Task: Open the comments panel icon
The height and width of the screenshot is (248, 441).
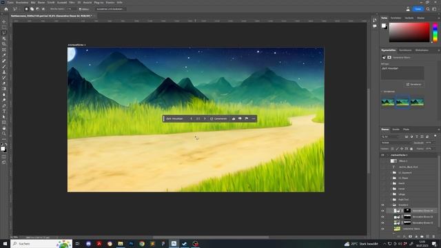Action: tap(375, 26)
